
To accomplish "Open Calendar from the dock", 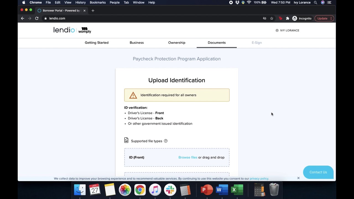I will 95,190.
